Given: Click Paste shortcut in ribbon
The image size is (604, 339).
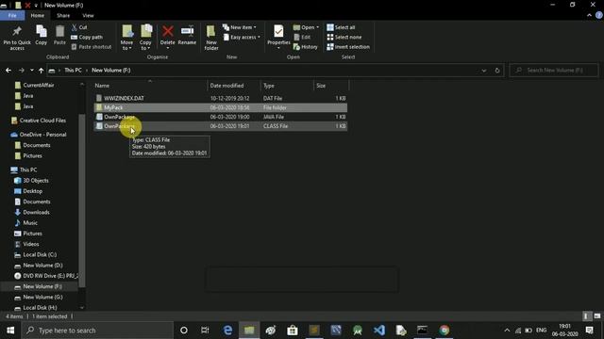Looking at the screenshot, I should click(x=92, y=47).
